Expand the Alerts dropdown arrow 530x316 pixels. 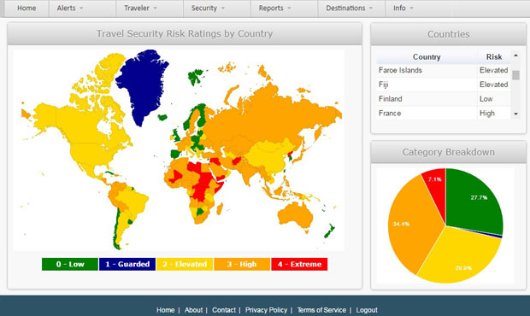click(81, 9)
